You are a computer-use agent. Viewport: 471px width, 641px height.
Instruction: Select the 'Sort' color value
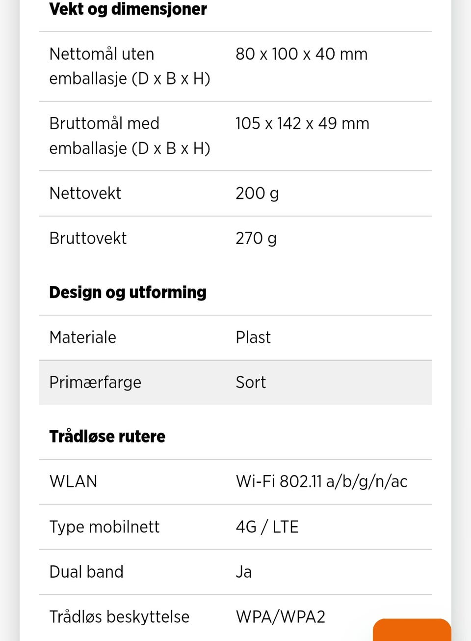[x=251, y=383]
